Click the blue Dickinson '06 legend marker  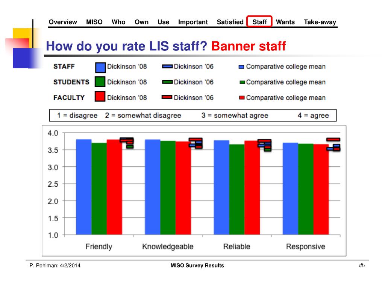coord(167,66)
